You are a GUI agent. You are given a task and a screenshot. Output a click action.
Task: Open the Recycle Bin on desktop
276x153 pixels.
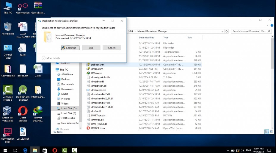(7, 29)
